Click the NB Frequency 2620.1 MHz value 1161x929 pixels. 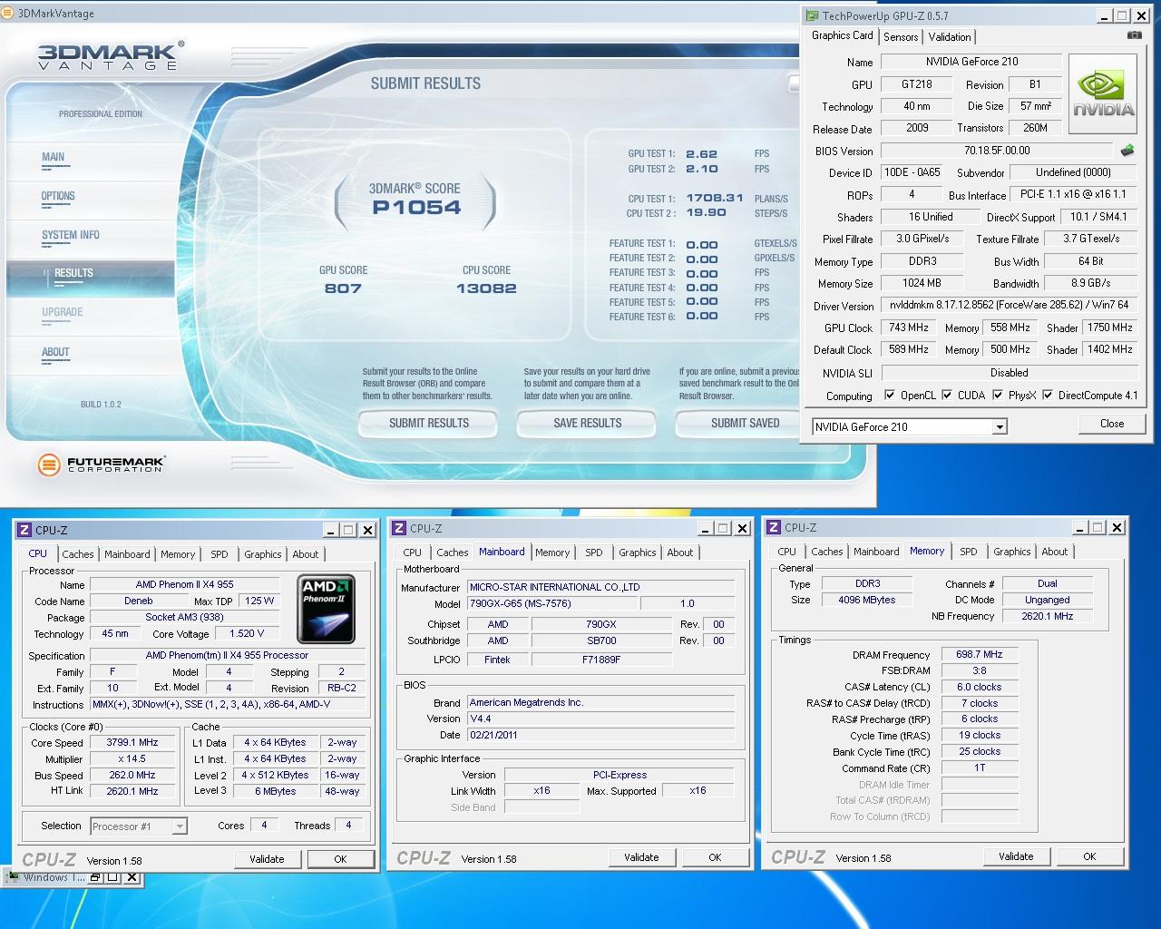click(x=1047, y=616)
